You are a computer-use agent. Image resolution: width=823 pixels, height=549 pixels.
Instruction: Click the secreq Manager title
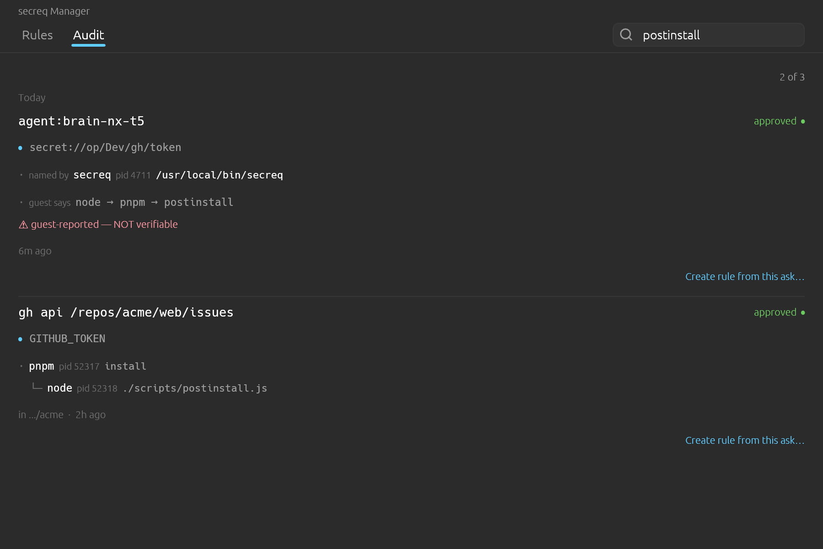[x=54, y=11]
